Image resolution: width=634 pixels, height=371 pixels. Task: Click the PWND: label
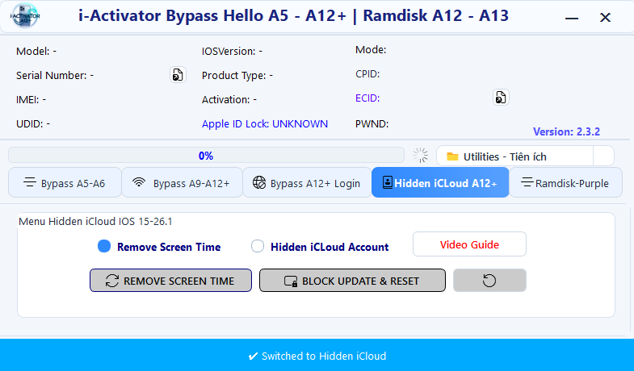click(372, 124)
